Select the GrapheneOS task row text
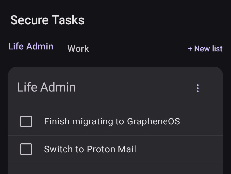The width and height of the screenshot is (231, 174). [x=112, y=121]
